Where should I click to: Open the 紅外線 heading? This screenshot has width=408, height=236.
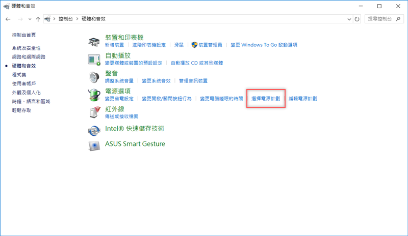click(x=114, y=109)
